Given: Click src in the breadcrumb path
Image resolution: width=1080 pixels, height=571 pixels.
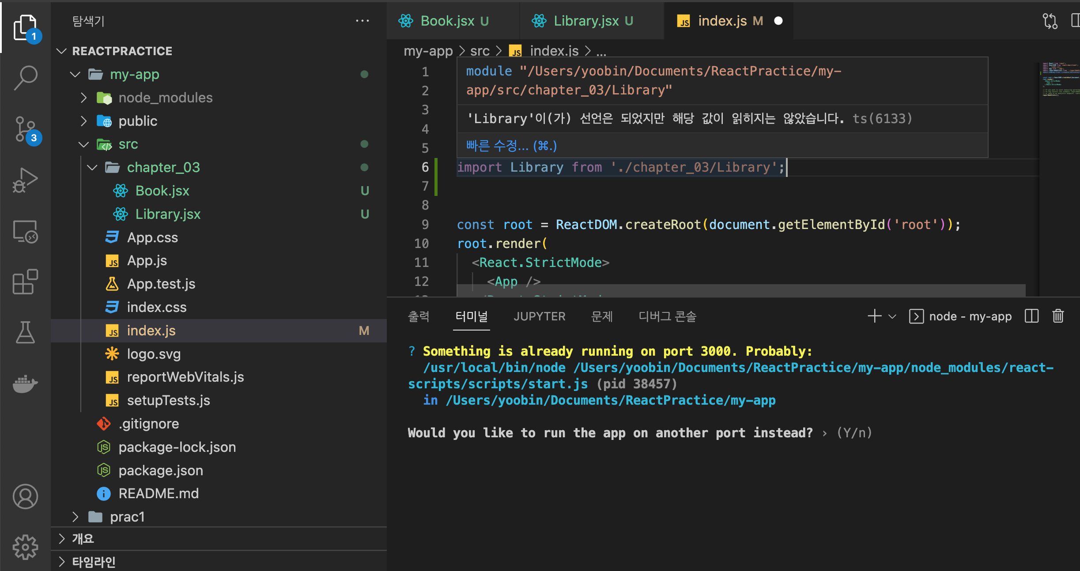Looking at the screenshot, I should click(x=480, y=51).
